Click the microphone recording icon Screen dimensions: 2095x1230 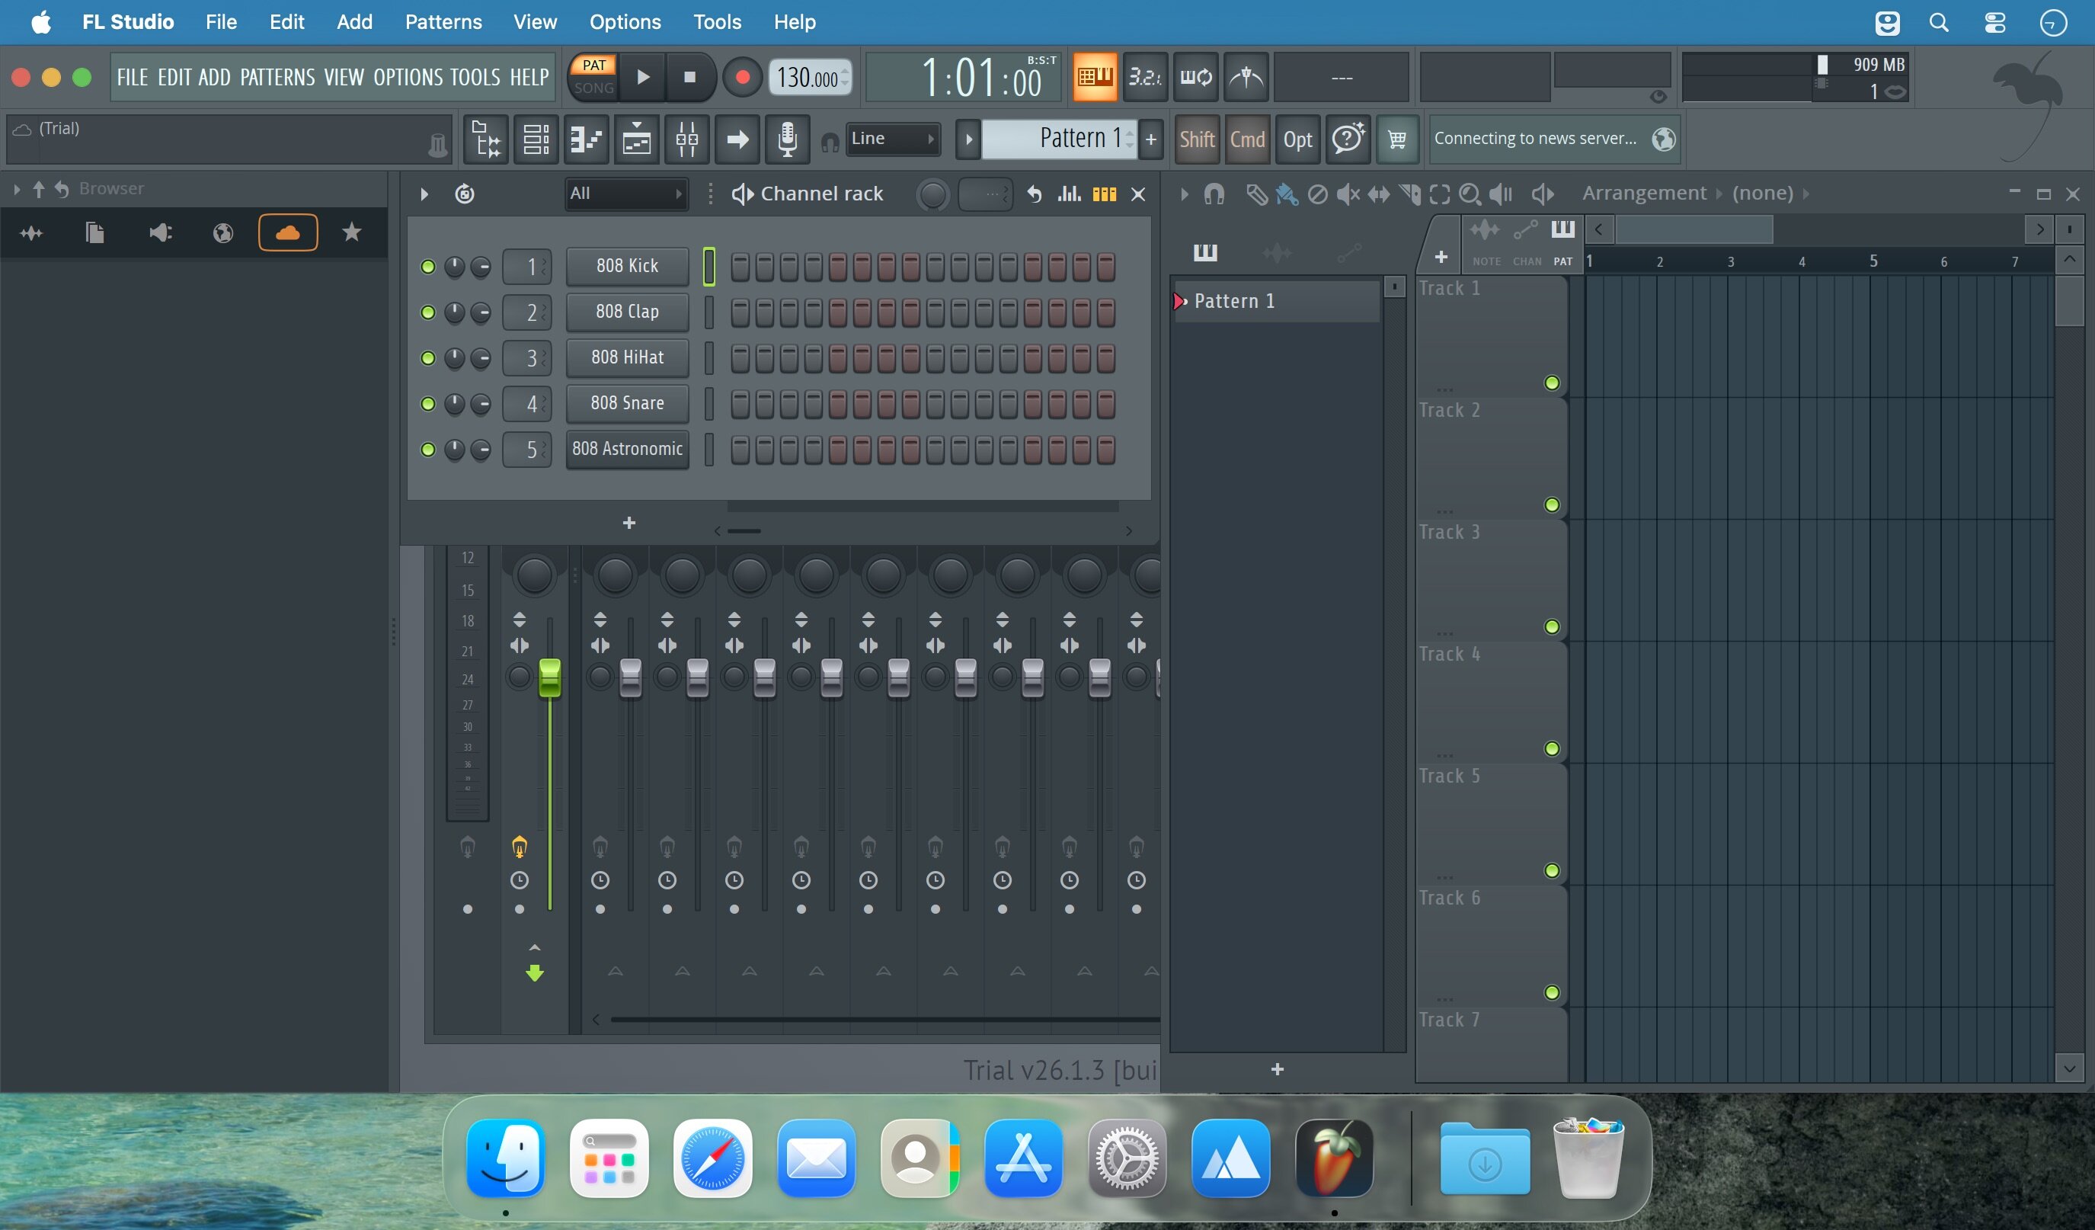click(787, 139)
